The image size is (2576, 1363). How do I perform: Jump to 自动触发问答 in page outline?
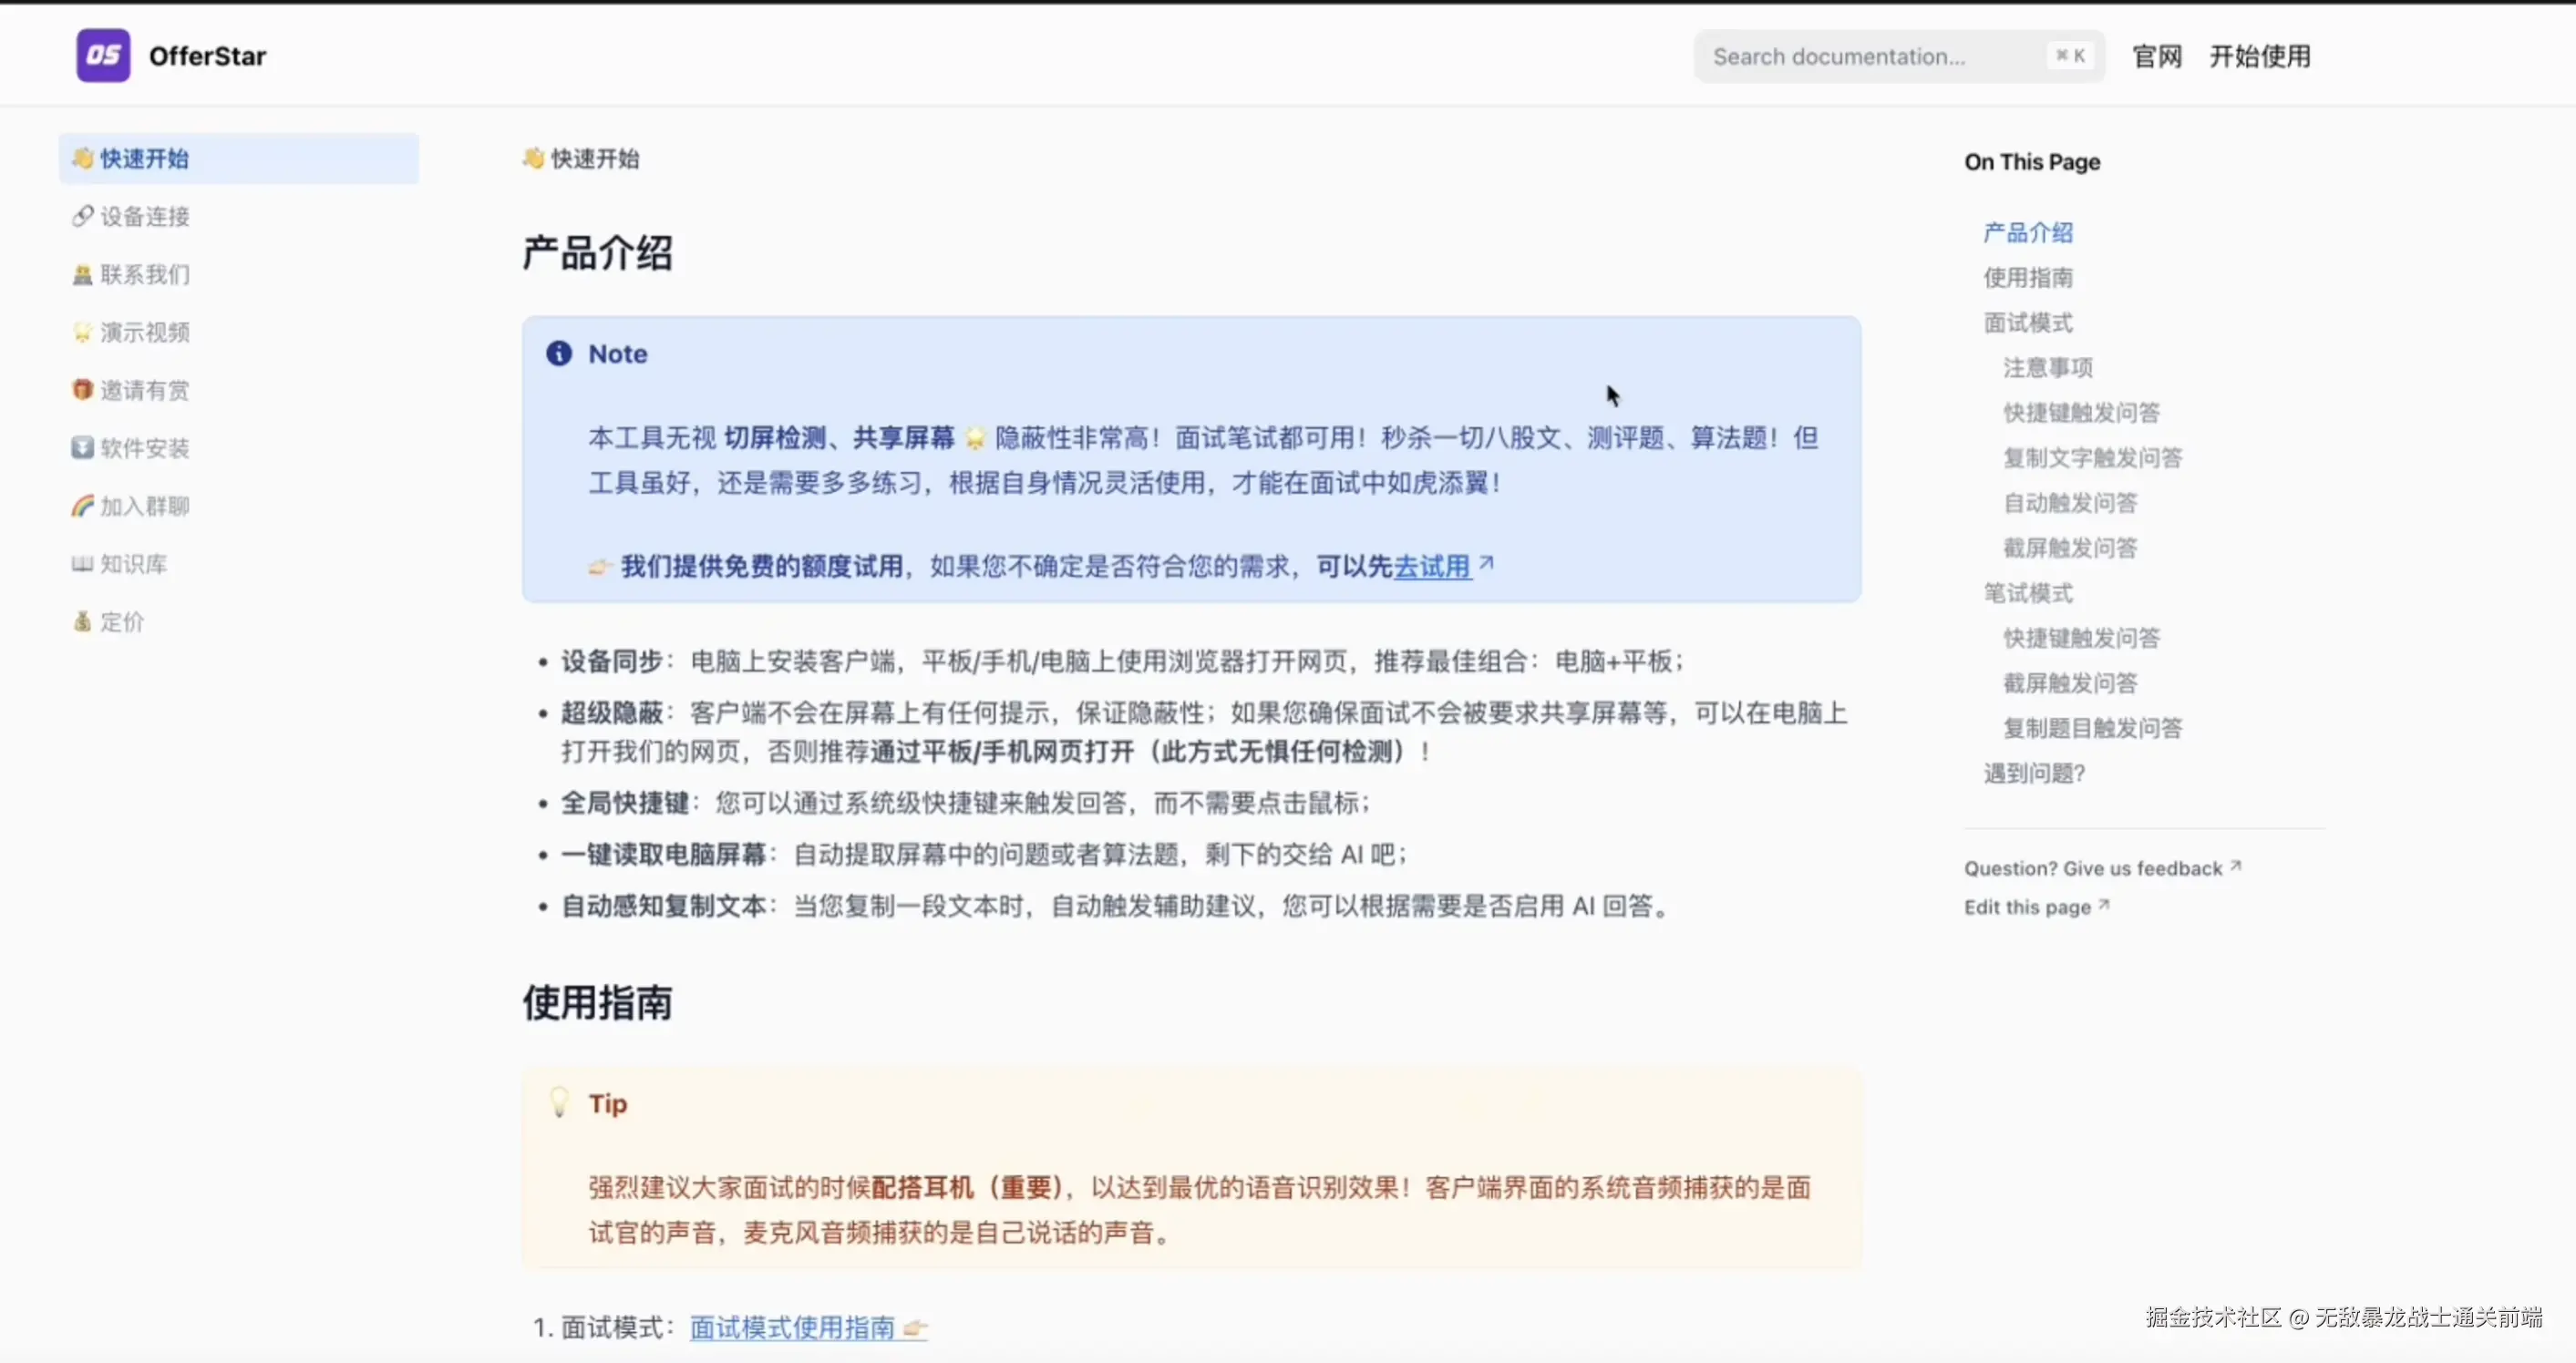2070,503
